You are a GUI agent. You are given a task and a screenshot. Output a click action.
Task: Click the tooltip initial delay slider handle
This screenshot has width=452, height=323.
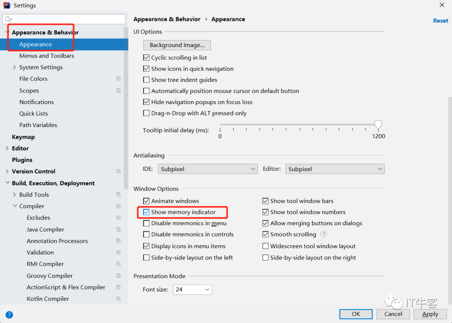point(378,125)
